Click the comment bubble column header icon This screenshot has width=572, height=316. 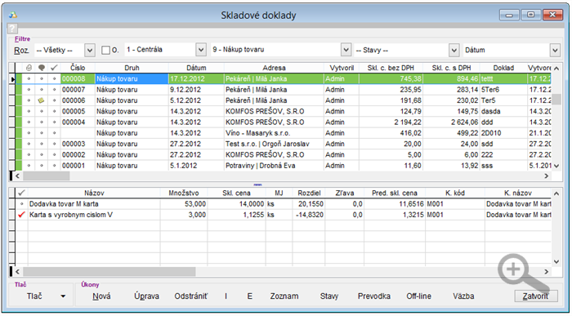pos(41,68)
